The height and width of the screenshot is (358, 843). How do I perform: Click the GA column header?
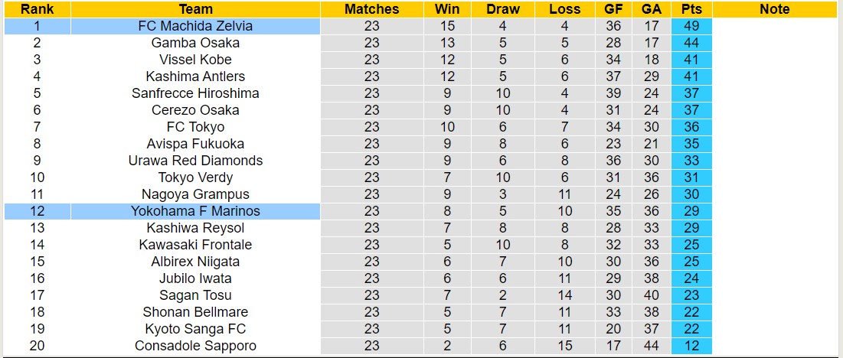652,9
